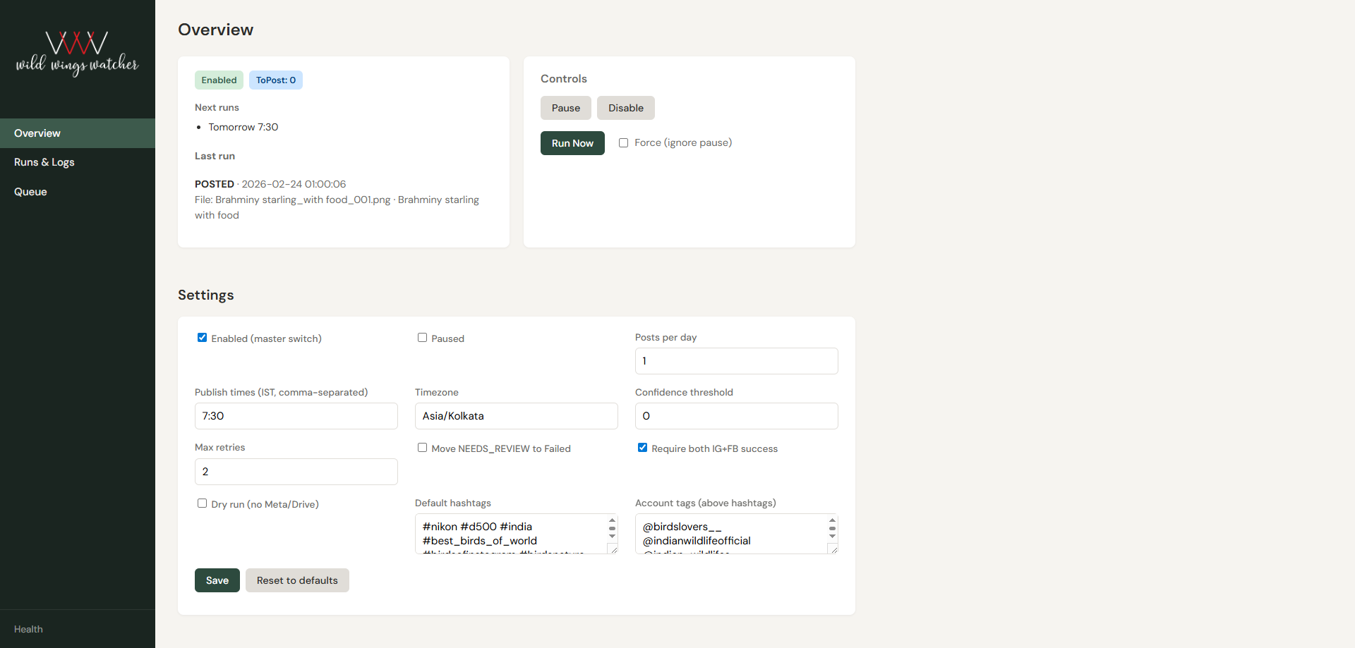Click the Posts per day input field
This screenshot has width=1355, height=648.
(736, 361)
